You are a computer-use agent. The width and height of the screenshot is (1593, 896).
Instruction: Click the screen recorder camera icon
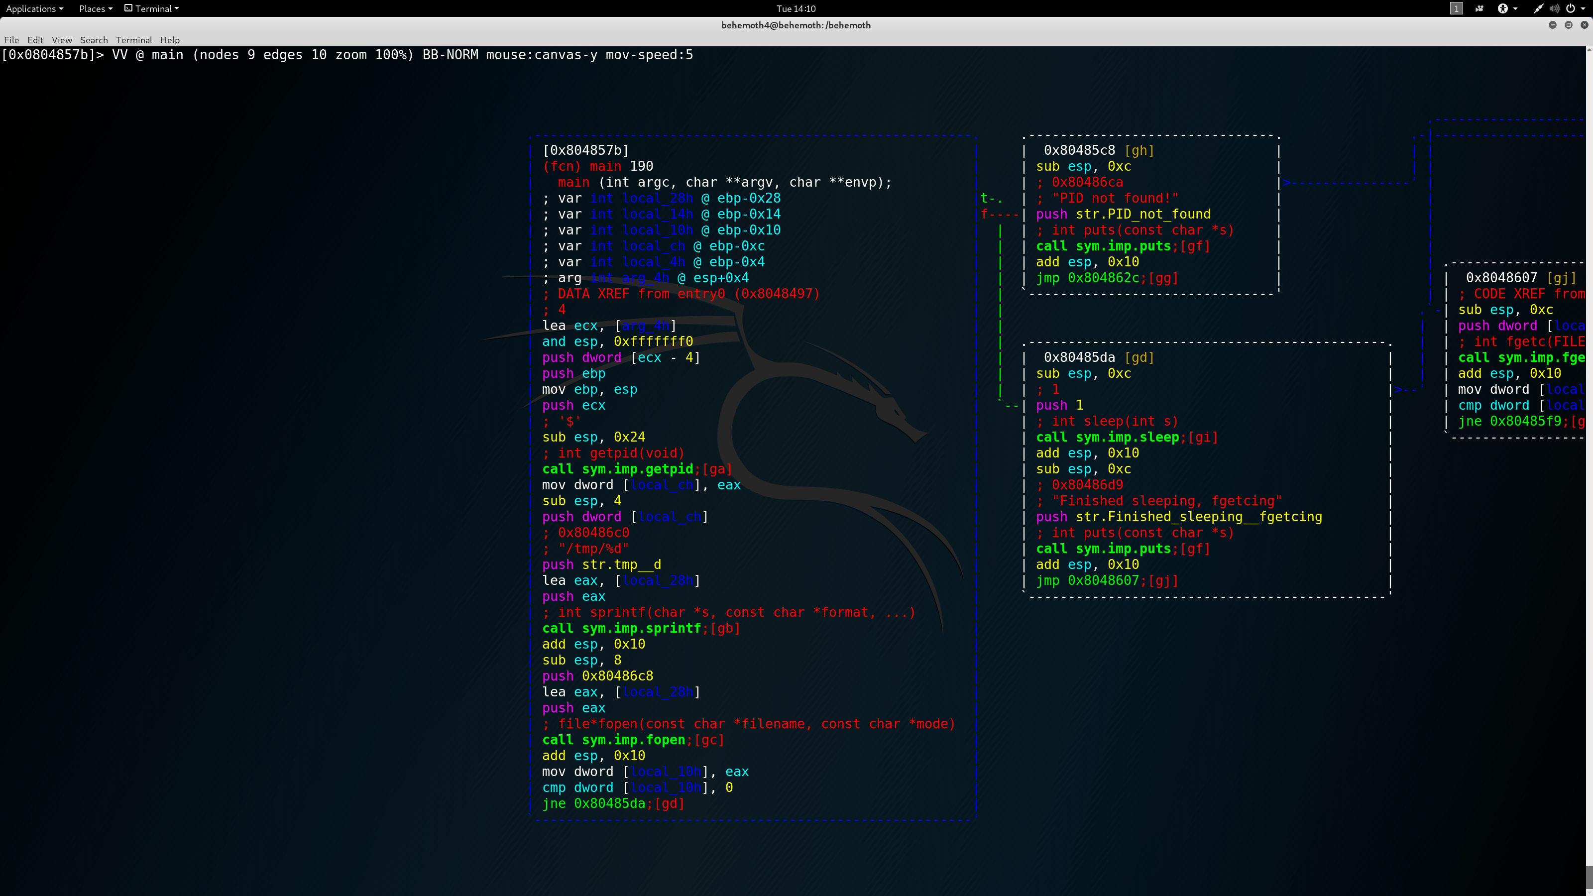pyautogui.click(x=1479, y=8)
